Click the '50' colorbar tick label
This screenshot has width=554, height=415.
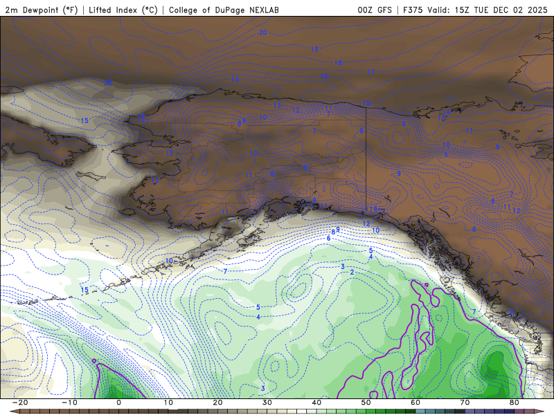pyautogui.click(x=366, y=403)
